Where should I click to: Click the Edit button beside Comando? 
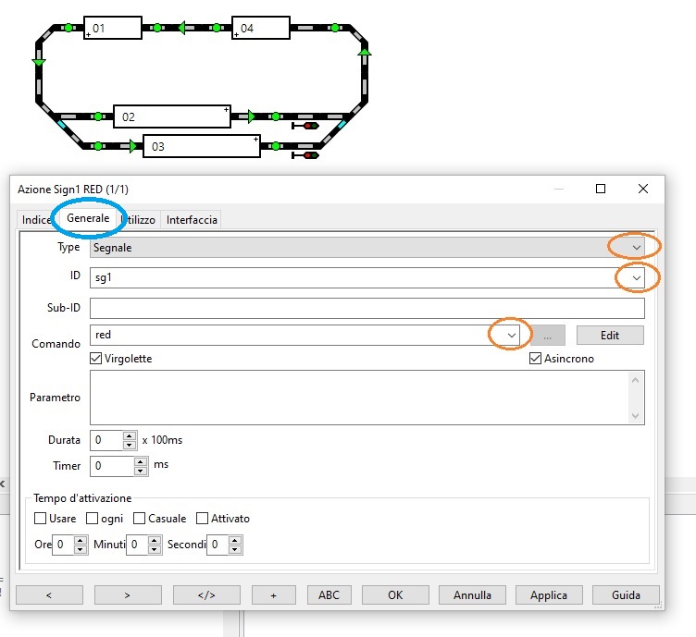click(610, 335)
